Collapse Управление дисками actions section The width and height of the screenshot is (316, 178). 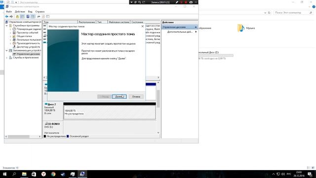(x=196, y=27)
